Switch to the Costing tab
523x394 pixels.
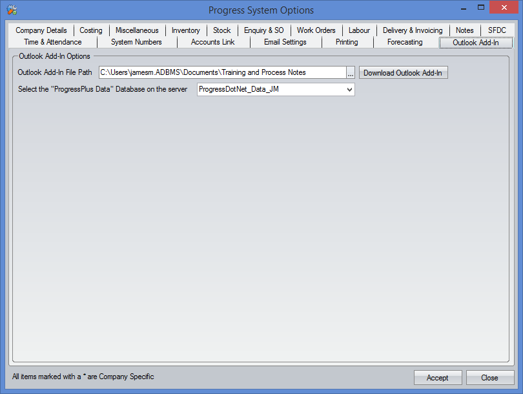pyautogui.click(x=91, y=30)
